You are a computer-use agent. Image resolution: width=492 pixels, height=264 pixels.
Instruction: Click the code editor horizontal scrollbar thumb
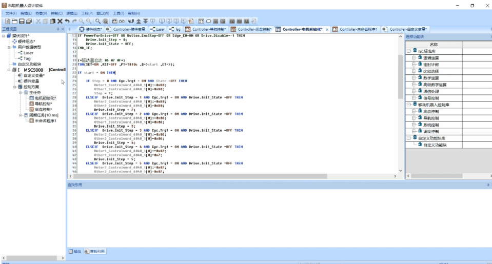click(200, 176)
